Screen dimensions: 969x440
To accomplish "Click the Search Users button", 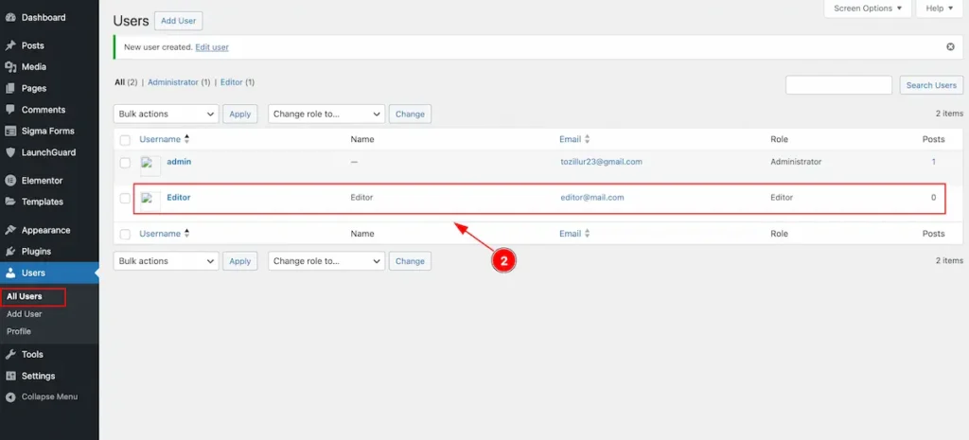I will pos(931,85).
